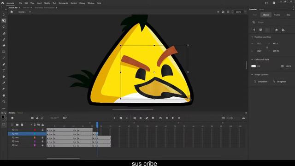Image resolution: width=295 pixels, height=166 pixels.
Task: Select the Line tool
Action: click(4, 58)
